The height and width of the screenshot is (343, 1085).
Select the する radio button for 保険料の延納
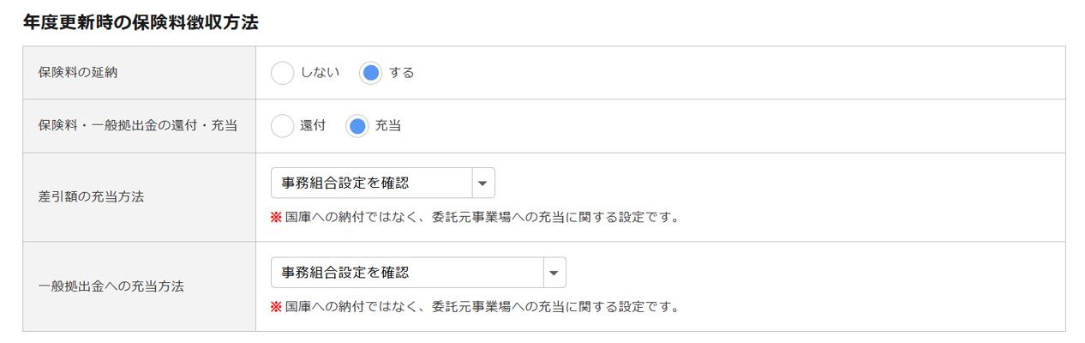[370, 73]
